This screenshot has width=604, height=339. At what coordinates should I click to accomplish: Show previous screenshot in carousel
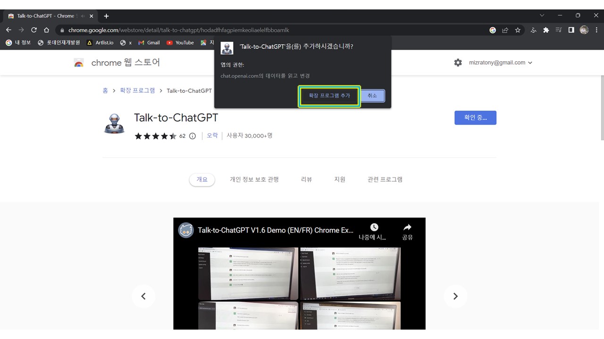pos(143,296)
